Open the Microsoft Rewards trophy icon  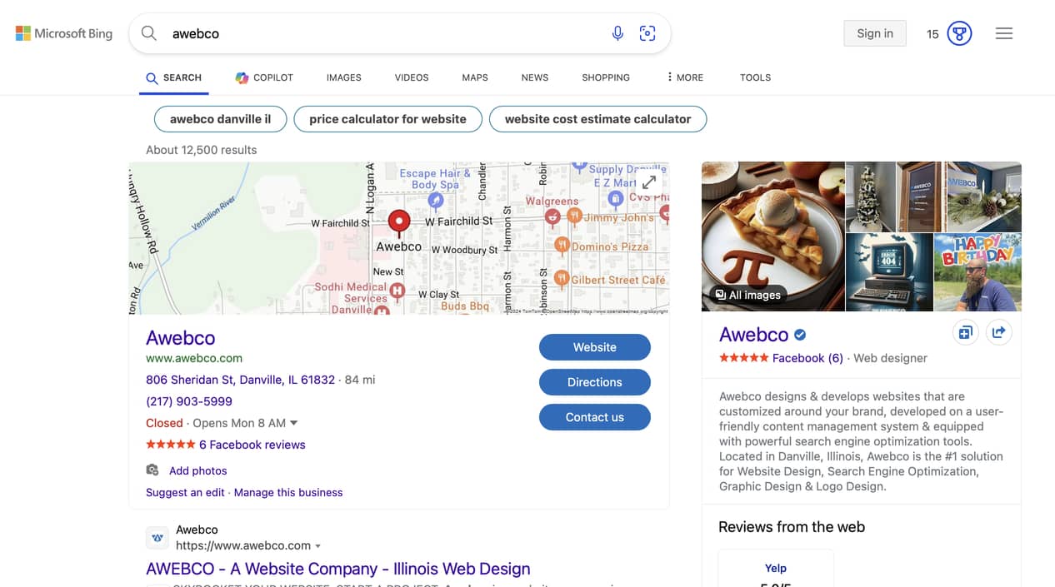[959, 33]
